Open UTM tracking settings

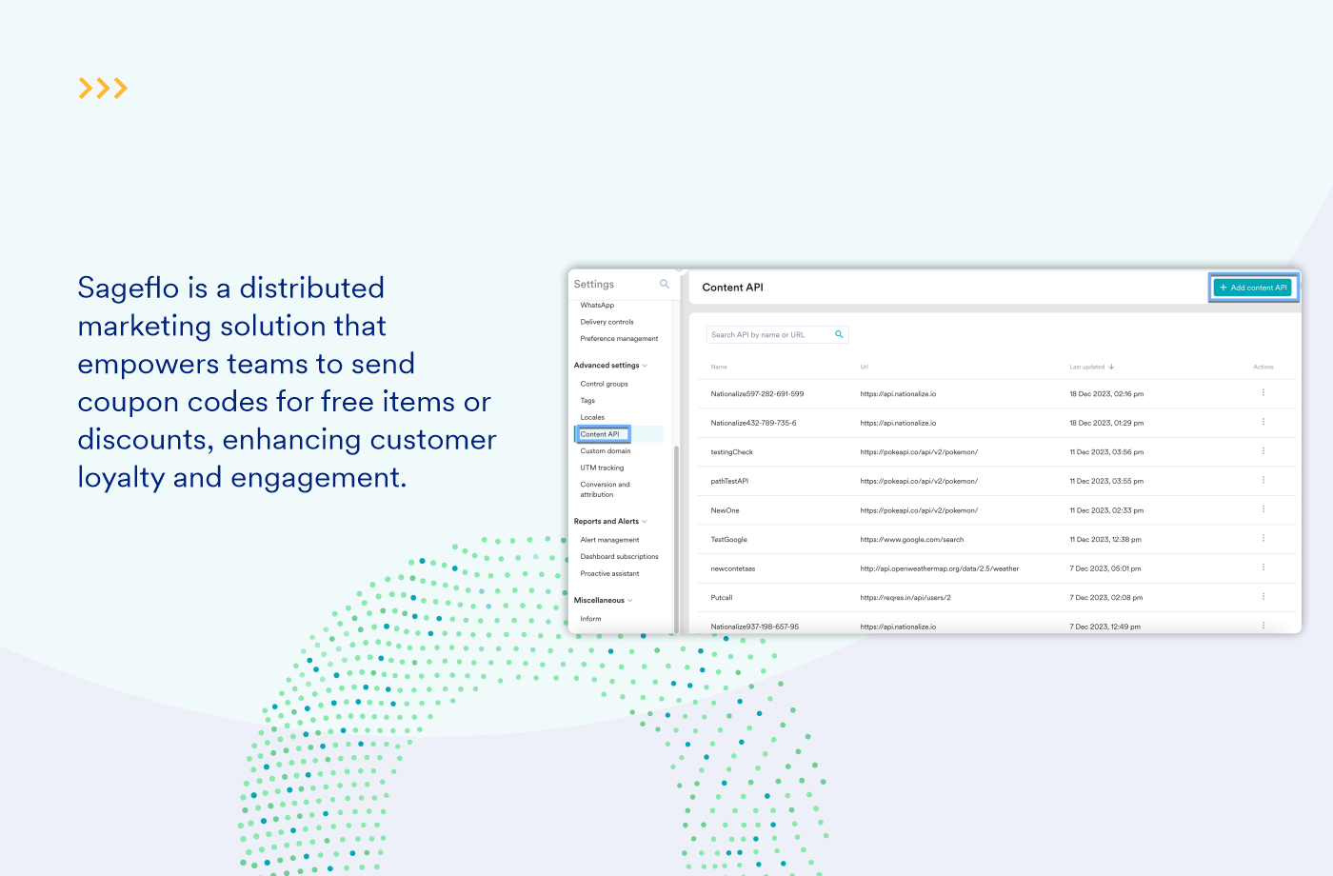point(602,468)
